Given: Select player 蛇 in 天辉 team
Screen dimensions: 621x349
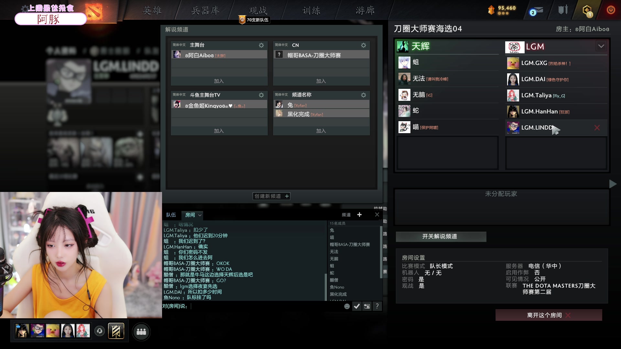Looking at the screenshot, I should 448,111.
